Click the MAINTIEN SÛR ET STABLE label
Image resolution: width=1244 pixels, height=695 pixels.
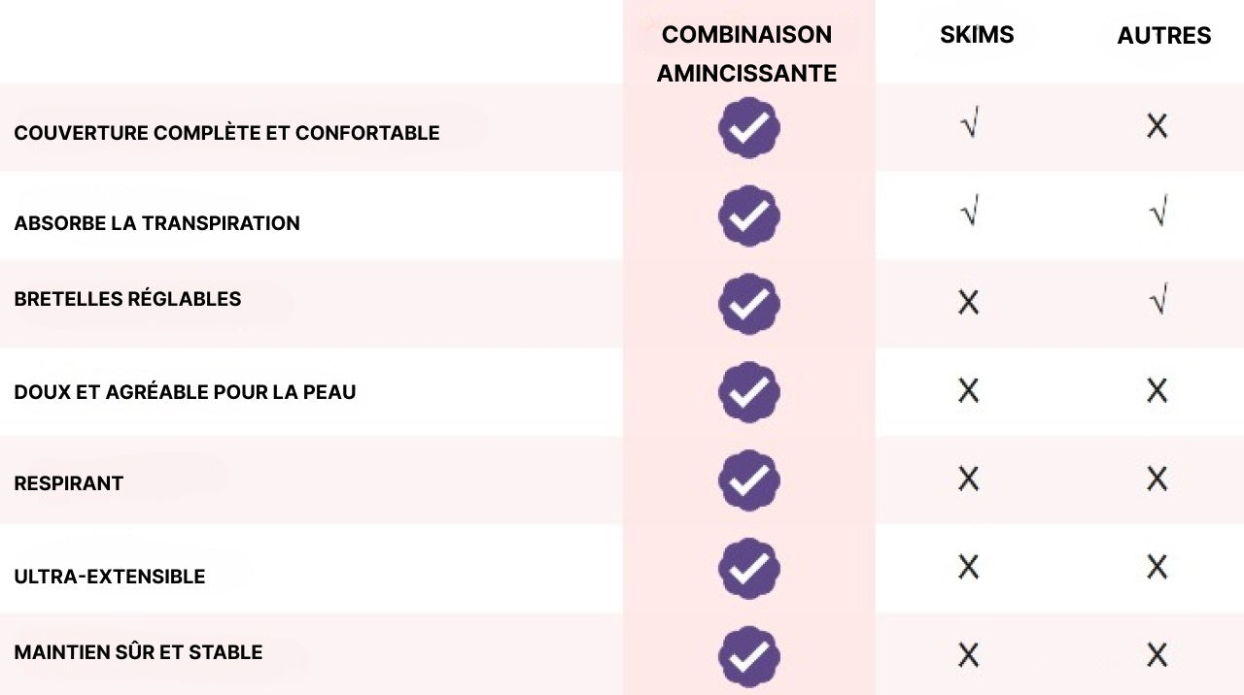click(x=138, y=652)
